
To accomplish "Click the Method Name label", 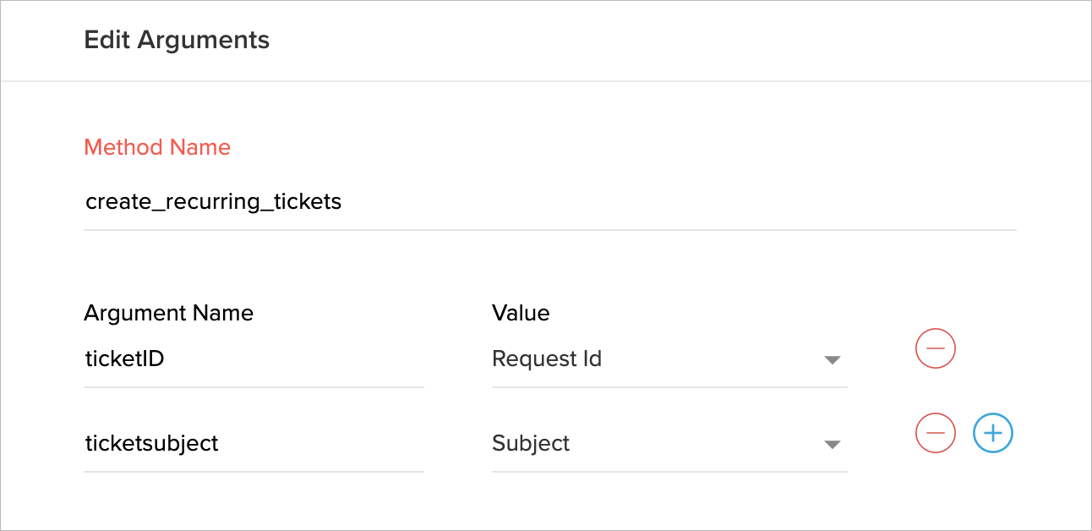I will (157, 147).
